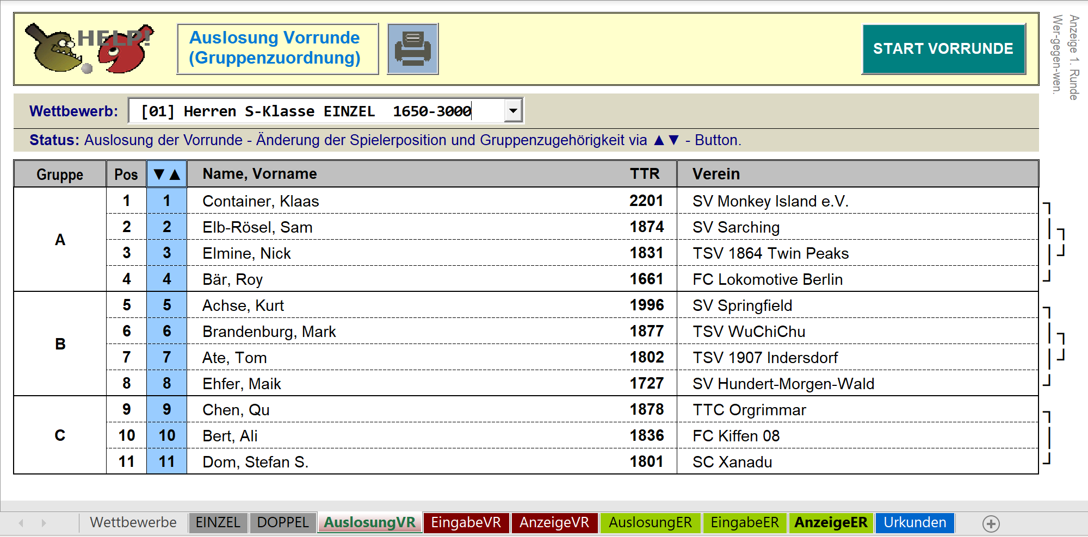
Task: Click the up/down arrows column header
Action: coord(166,174)
